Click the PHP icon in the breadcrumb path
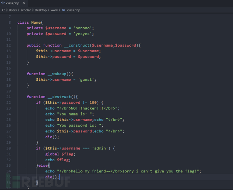This screenshot has height=190, width=233. pyautogui.click(x=63, y=10)
